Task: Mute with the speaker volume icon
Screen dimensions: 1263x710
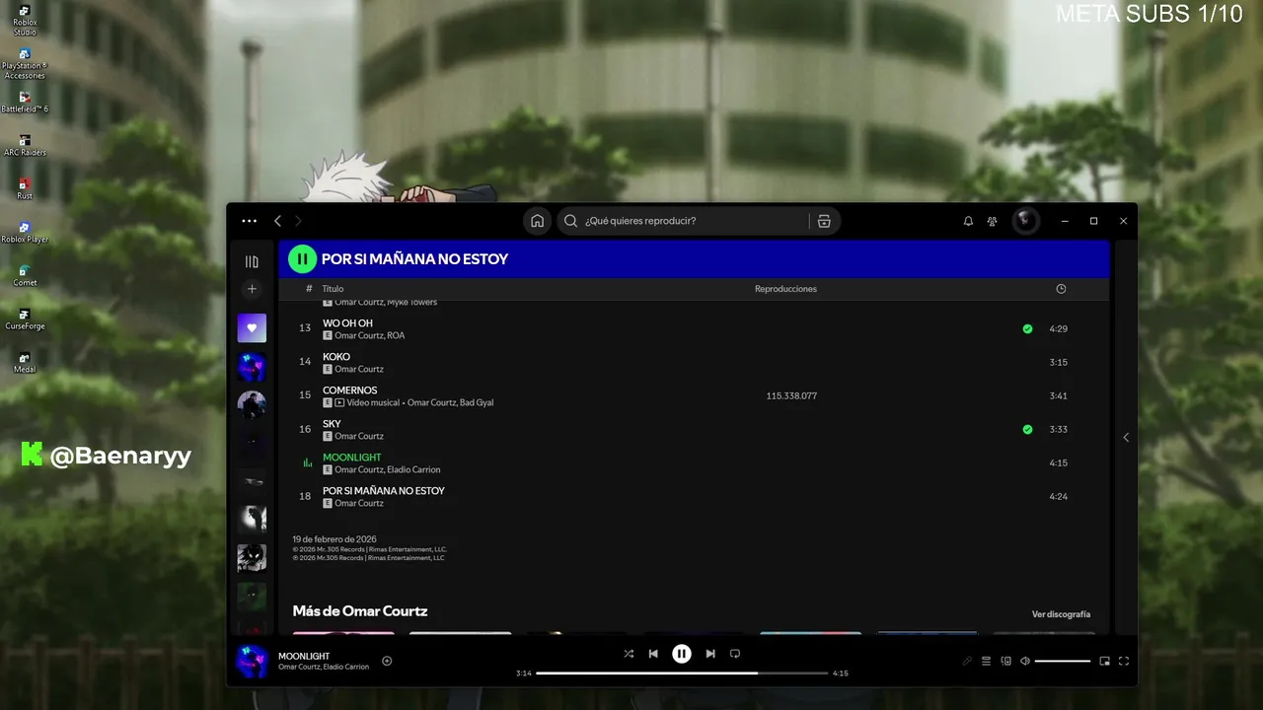Action: click(x=1025, y=661)
